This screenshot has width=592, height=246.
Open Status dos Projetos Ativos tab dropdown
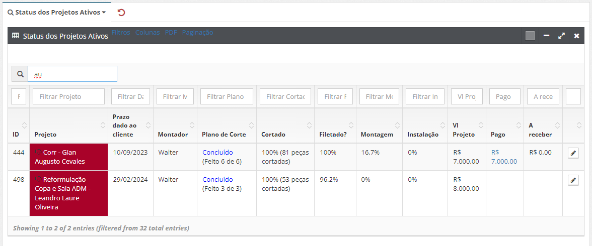56,12
